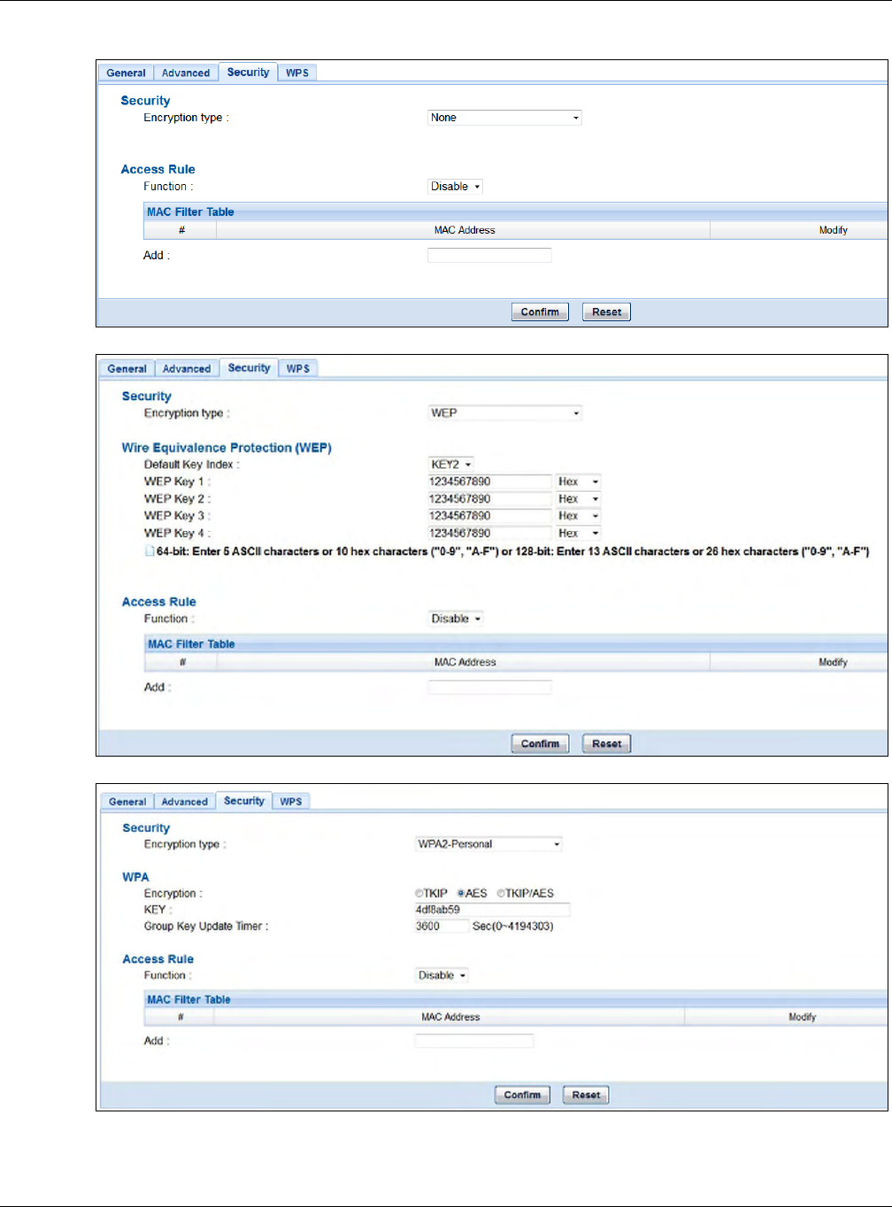Image resolution: width=892 pixels, height=1207 pixels.
Task: Click the Add MAC field in the WEP panel
Action: tap(489, 688)
